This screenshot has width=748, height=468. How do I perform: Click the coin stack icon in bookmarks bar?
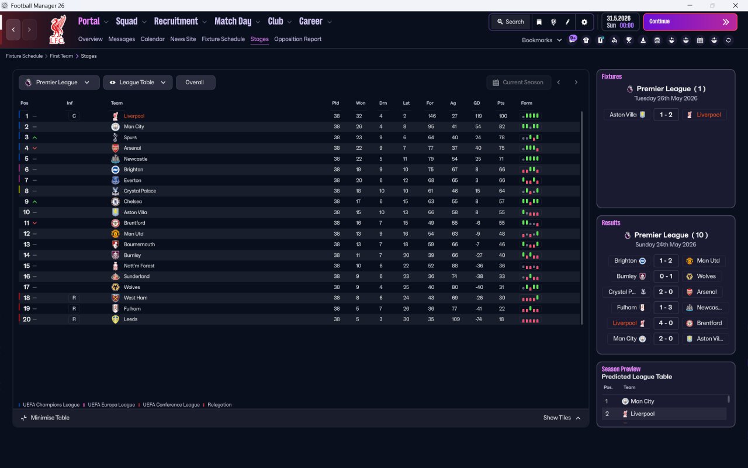[x=657, y=40]
